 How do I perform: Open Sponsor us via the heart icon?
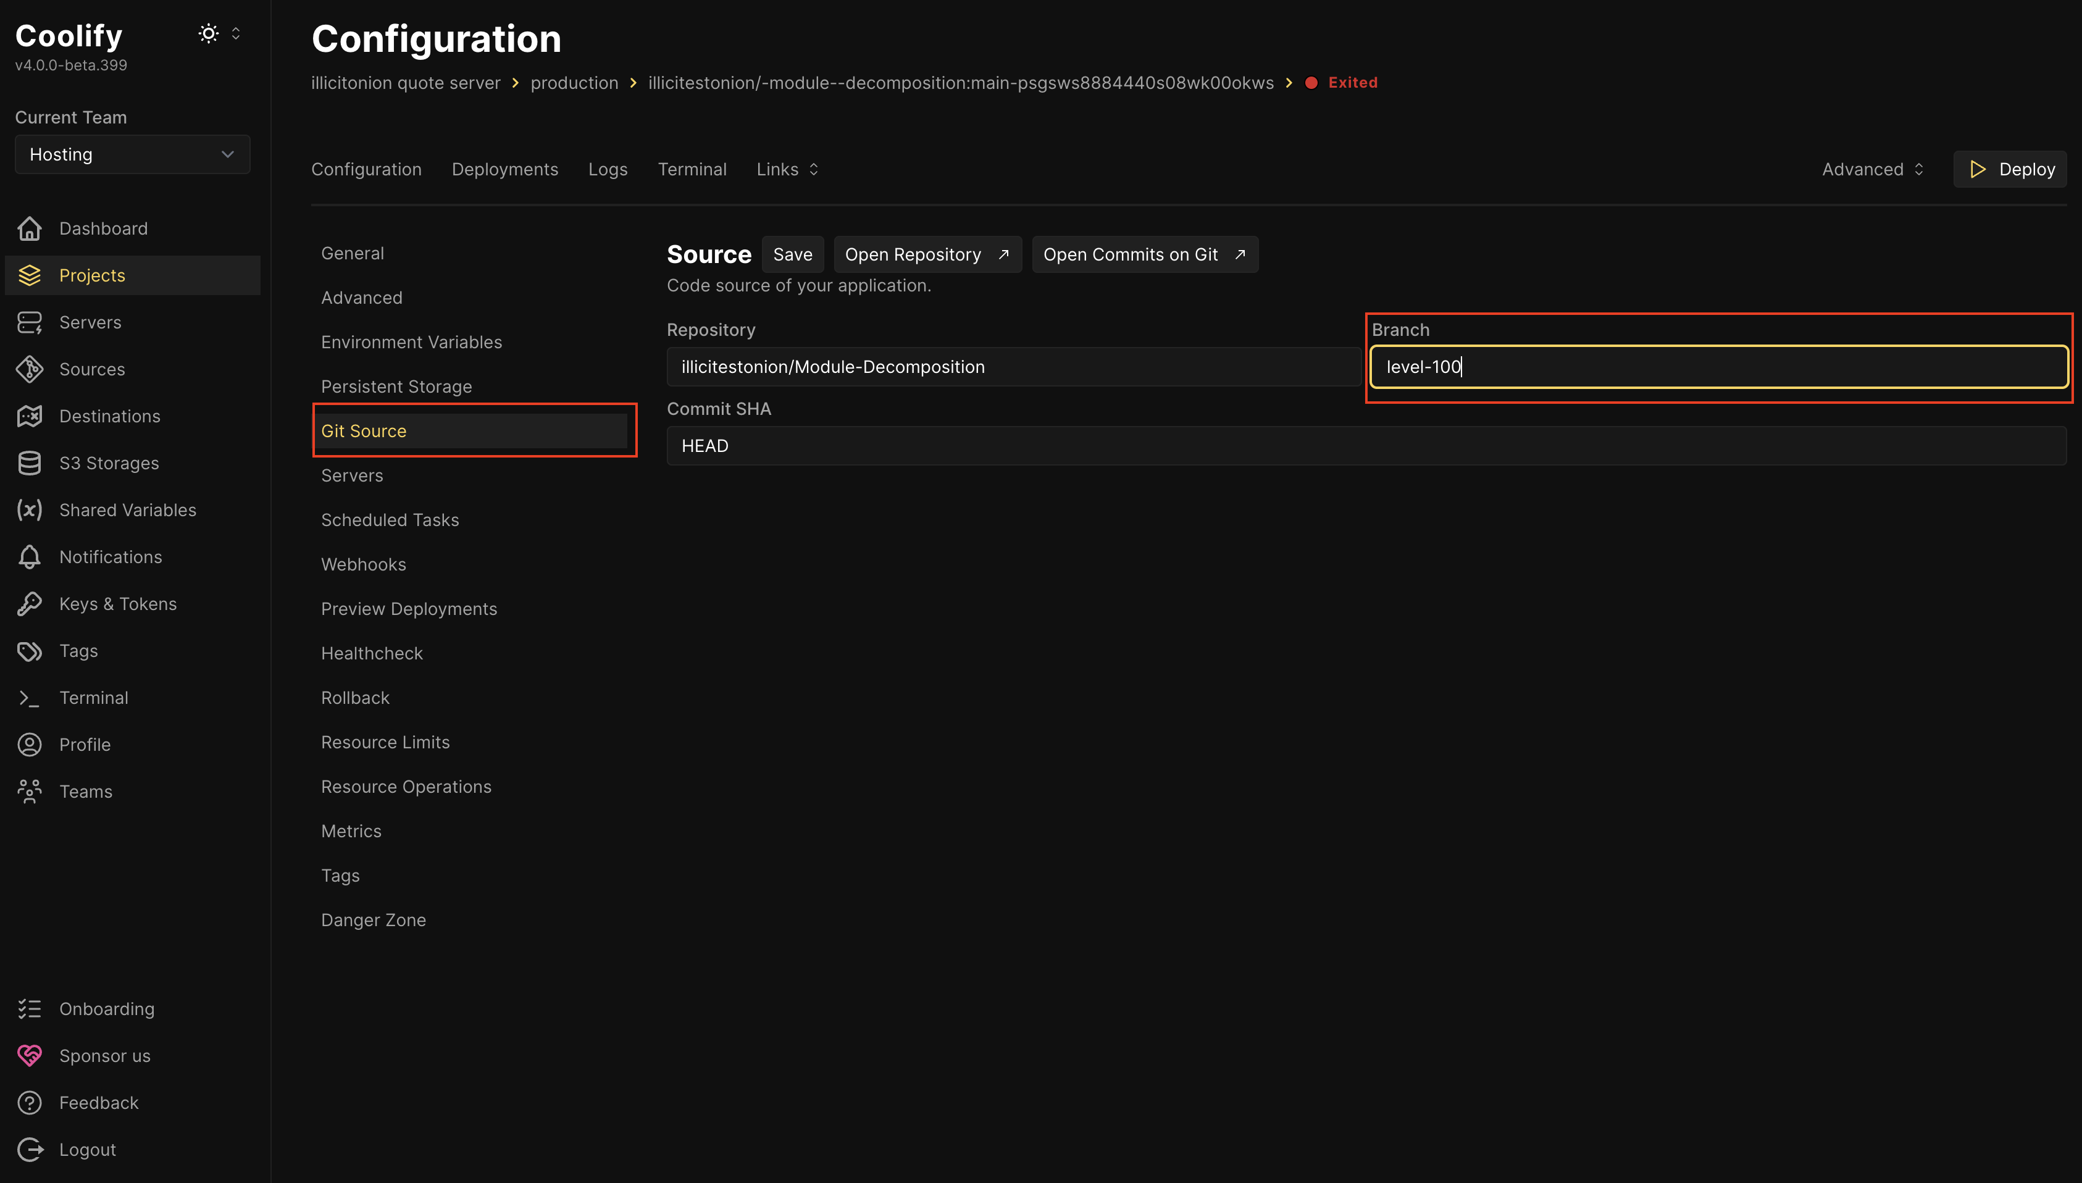29,1055
